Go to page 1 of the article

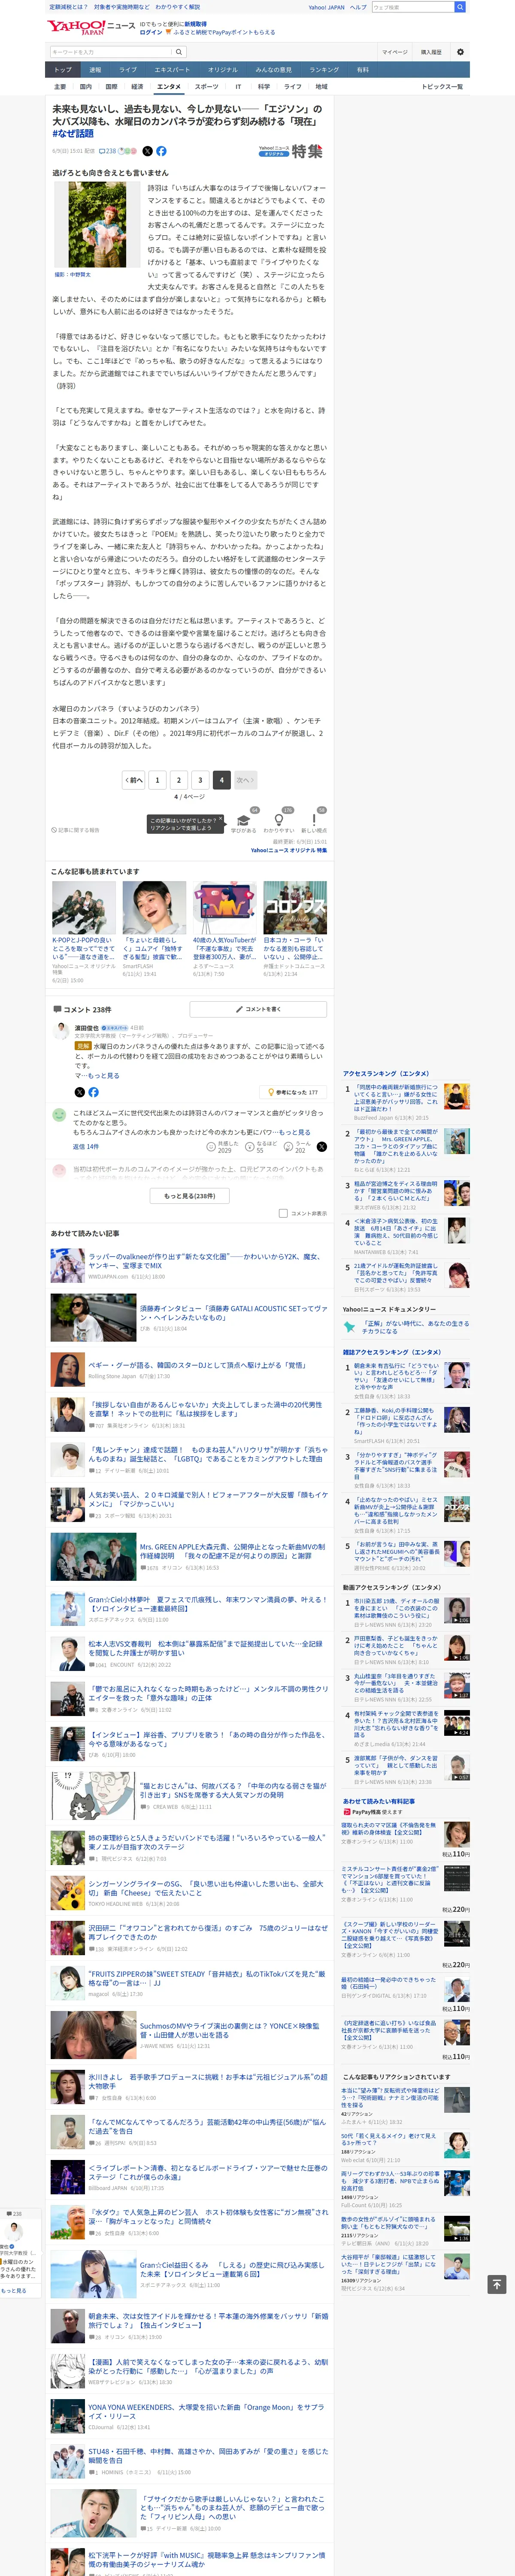pos(157,780)
